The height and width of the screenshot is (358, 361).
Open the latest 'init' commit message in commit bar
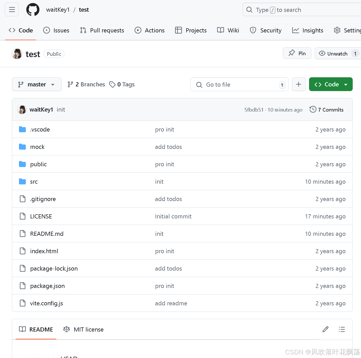(61, 109)
